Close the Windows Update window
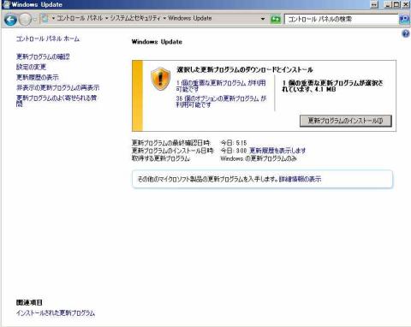The height and width of the screenshot is (327, 411). point(405,4)
